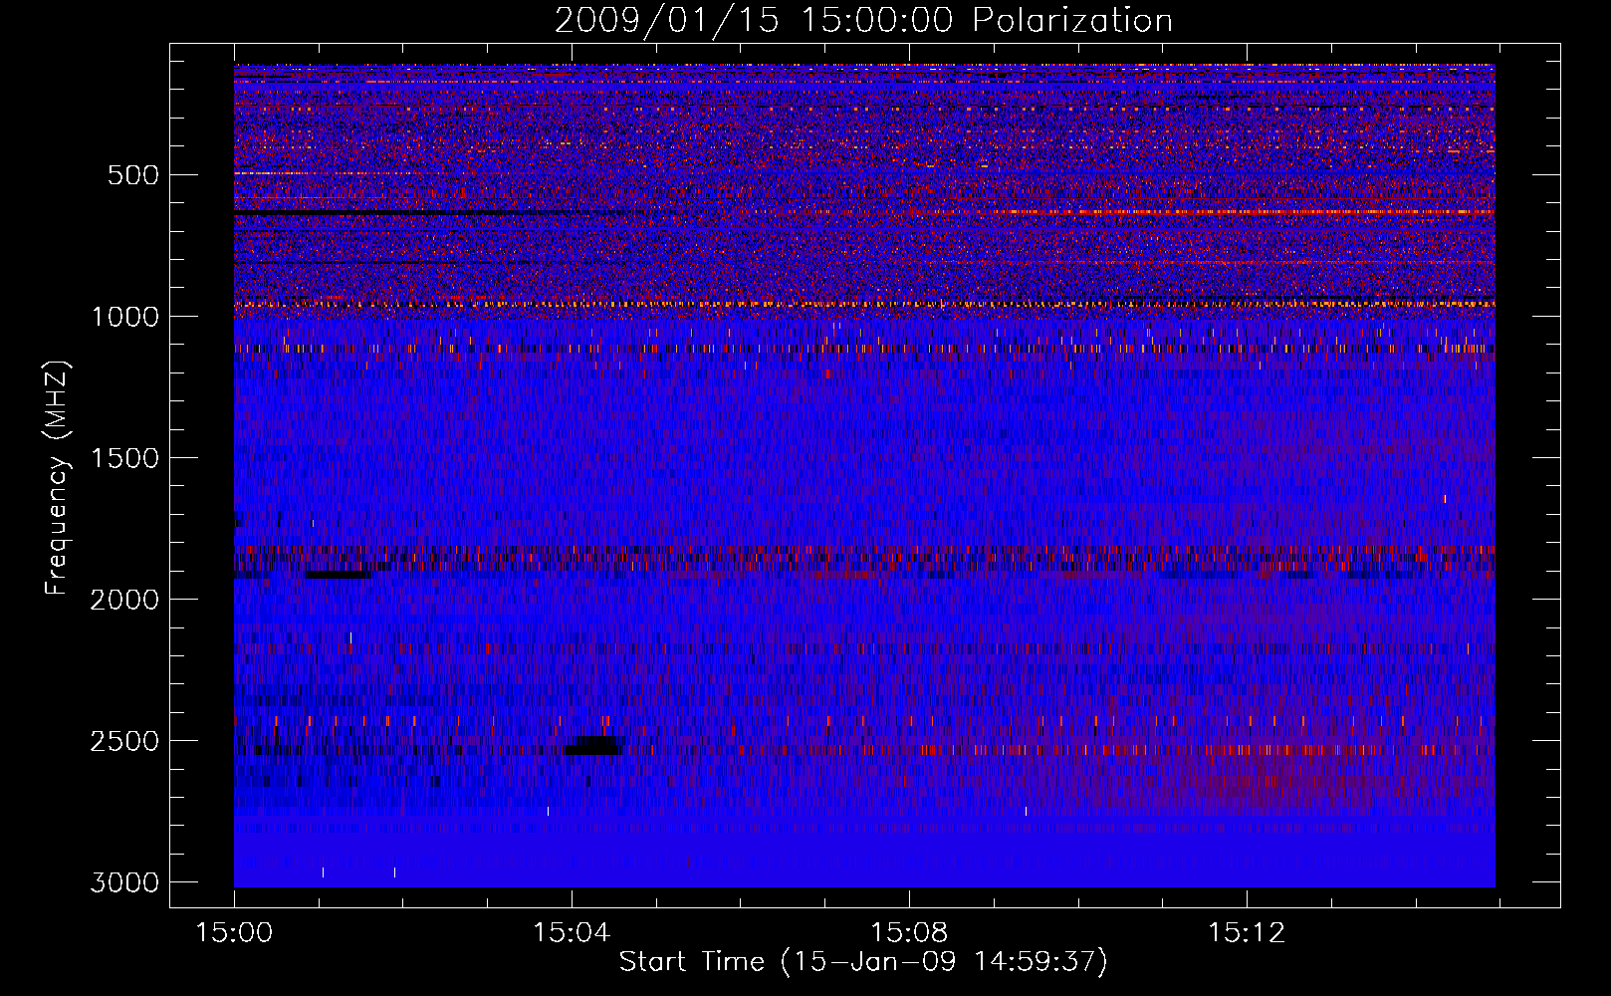This screenshot has height=996, width=1611.
Task: Select the 'Frequency (MHZ)' axis label
Action: [57, 478]
